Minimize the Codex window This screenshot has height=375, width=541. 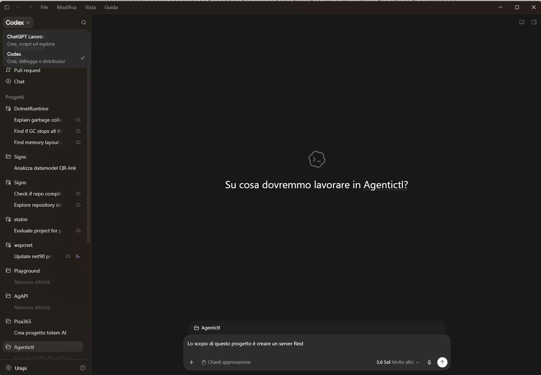(x=500, y=7)
